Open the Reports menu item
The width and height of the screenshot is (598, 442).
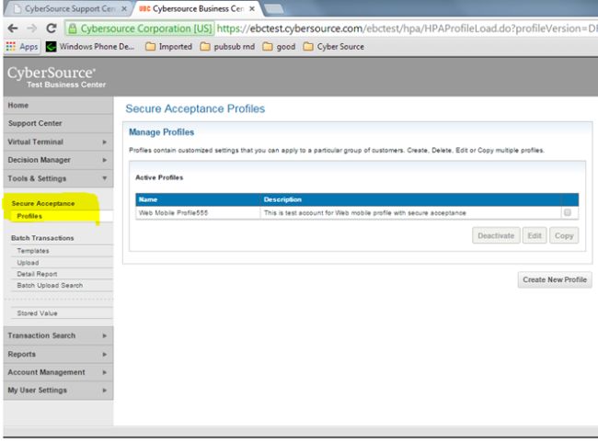(x=58, y=355)
